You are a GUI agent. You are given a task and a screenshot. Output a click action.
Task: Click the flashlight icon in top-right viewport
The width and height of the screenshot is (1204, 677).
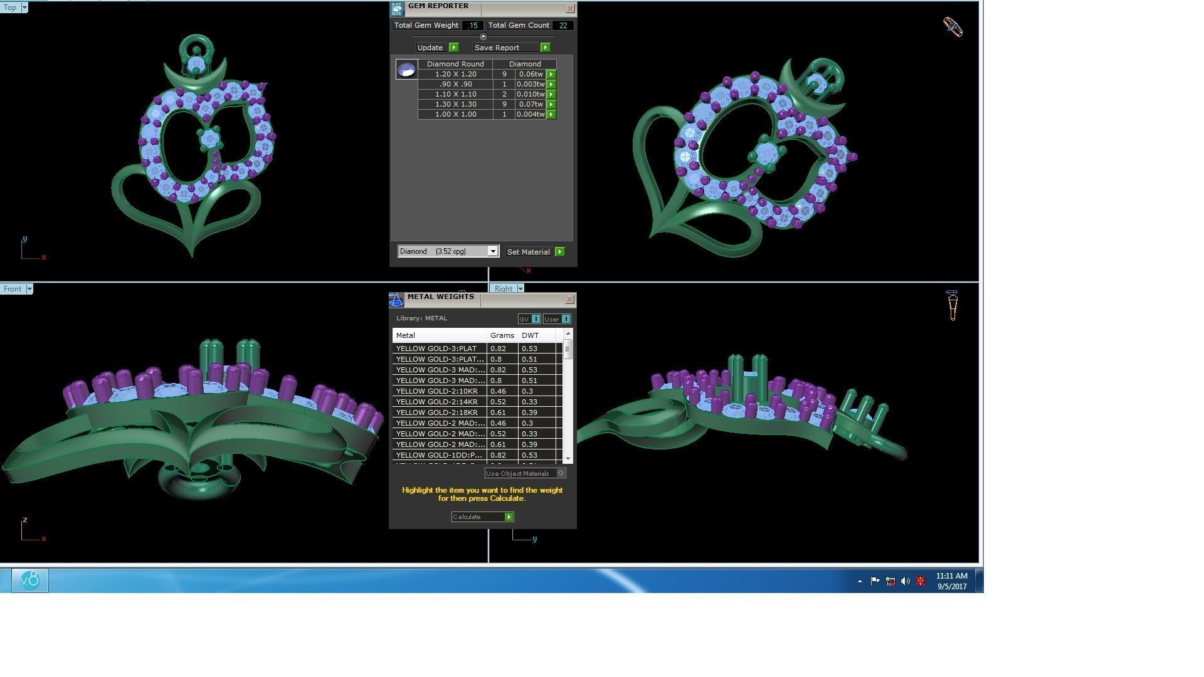[953, 27]
